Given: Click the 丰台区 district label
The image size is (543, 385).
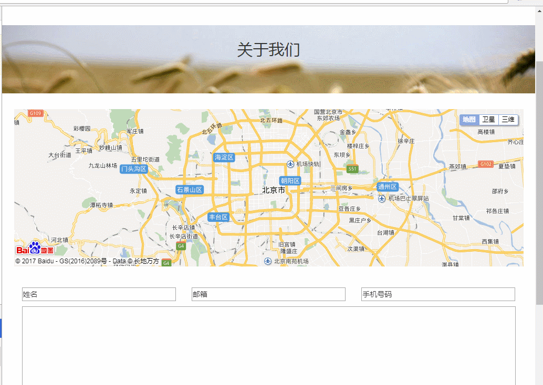Looking at the screenshot, I should click(218, 217).
